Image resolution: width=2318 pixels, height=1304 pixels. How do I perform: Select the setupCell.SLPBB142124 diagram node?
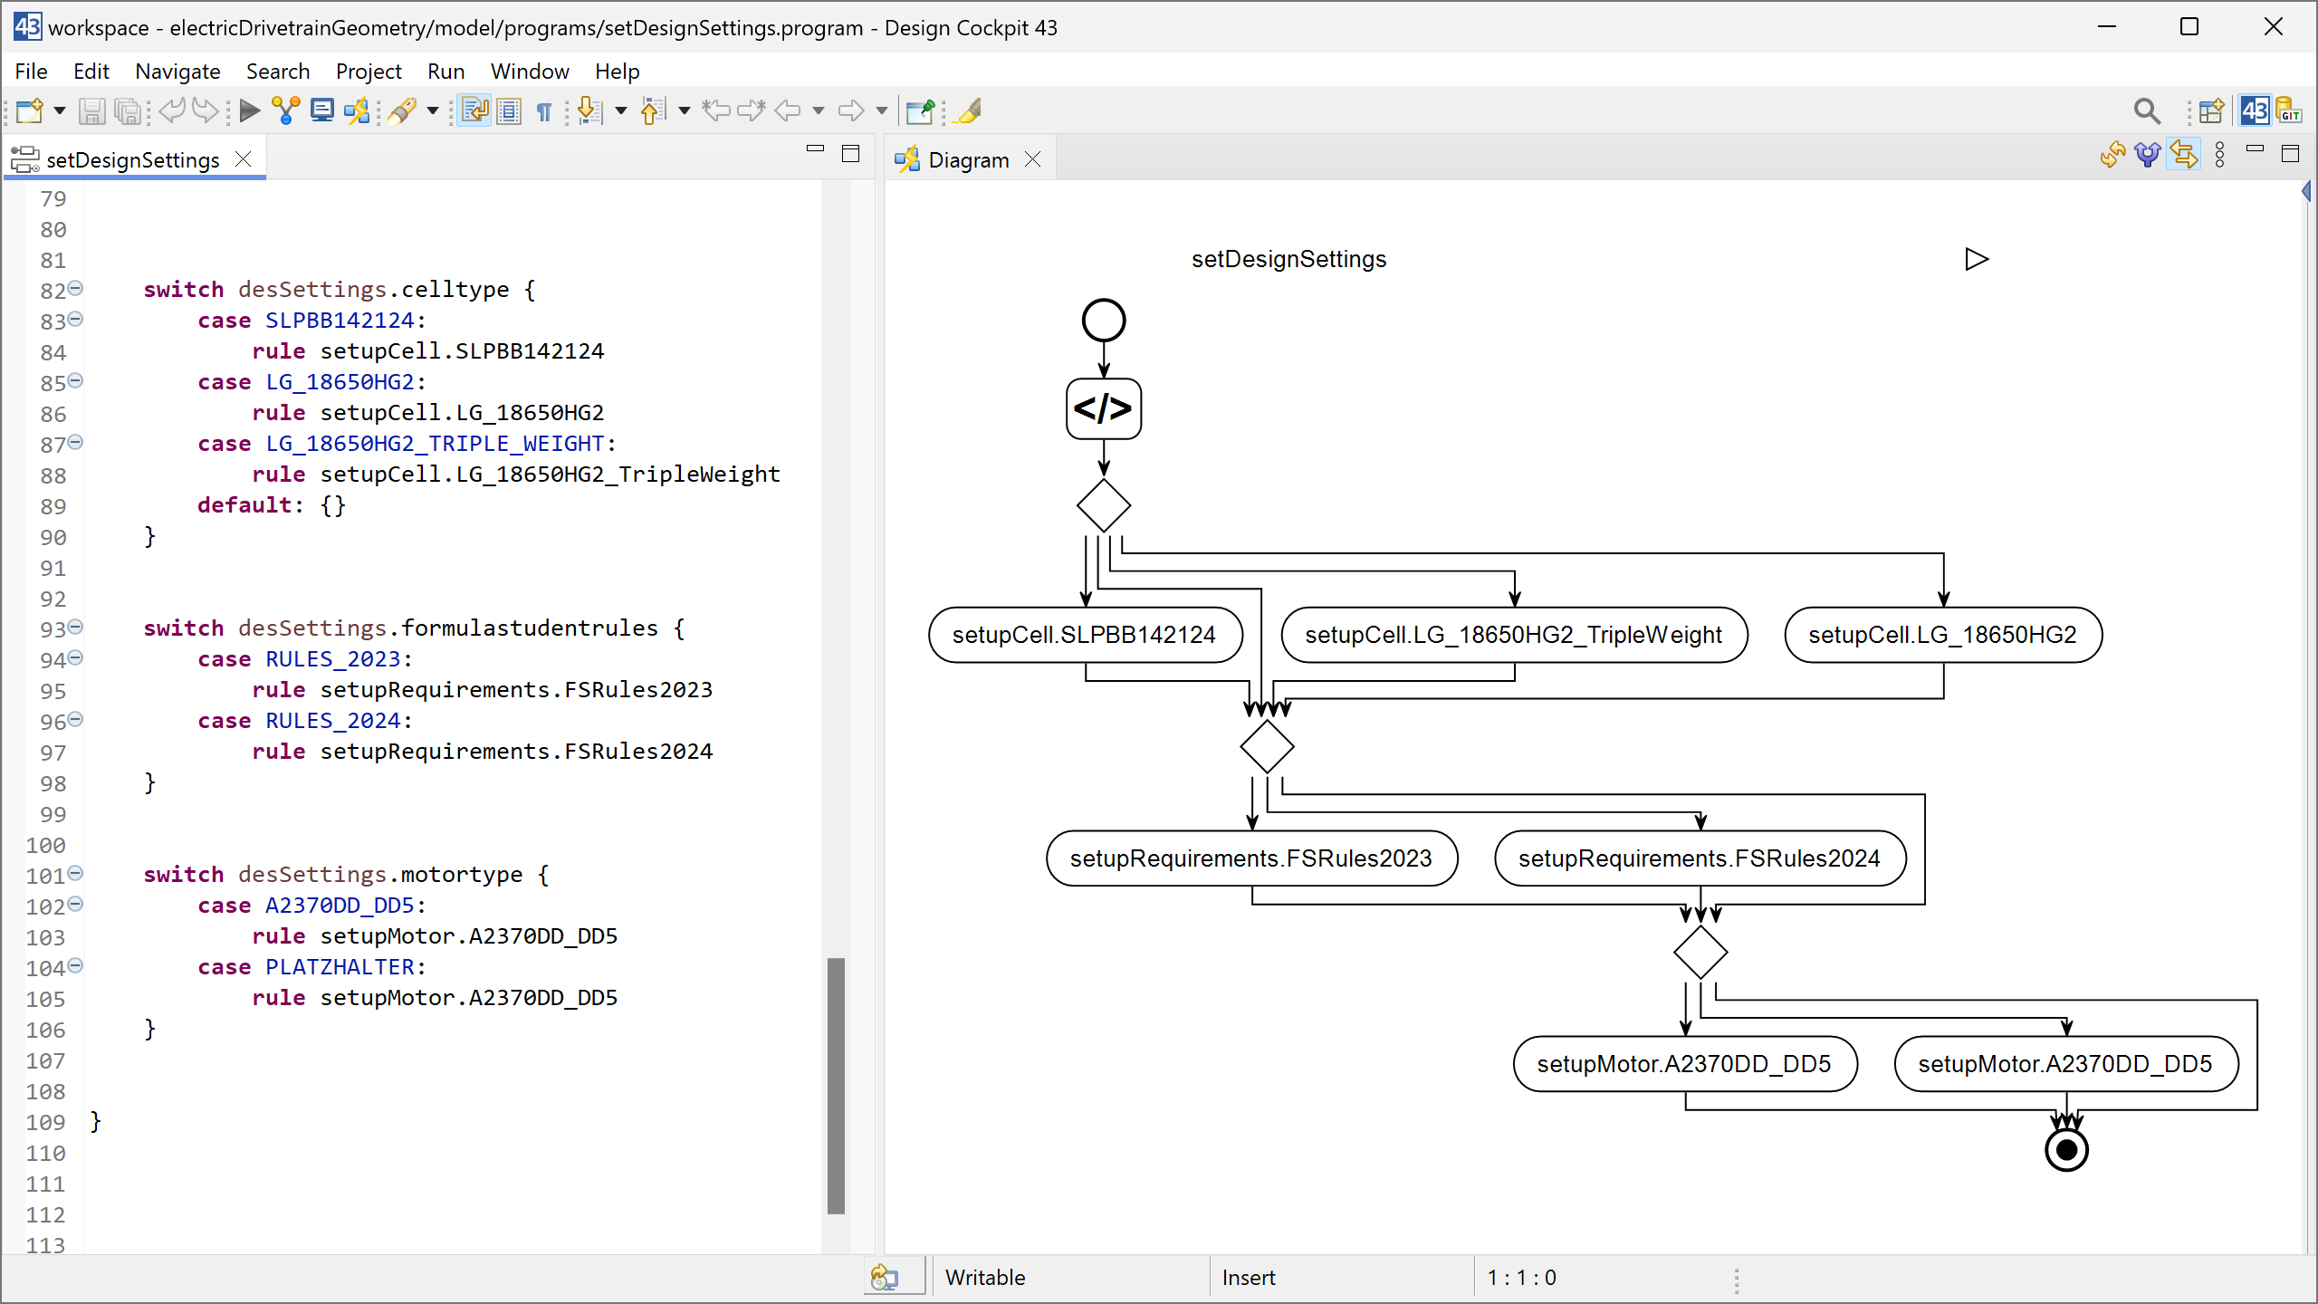(x=1085, y=635)
